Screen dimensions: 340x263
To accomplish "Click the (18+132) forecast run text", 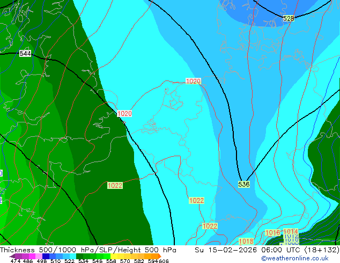I will coord(322,250).
